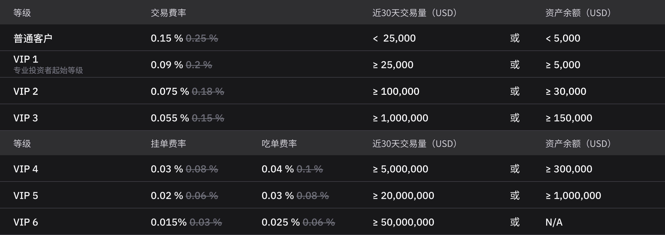Click the 0.15 % fee for 普通客户

pyautogui.click(x=167, y=38)
